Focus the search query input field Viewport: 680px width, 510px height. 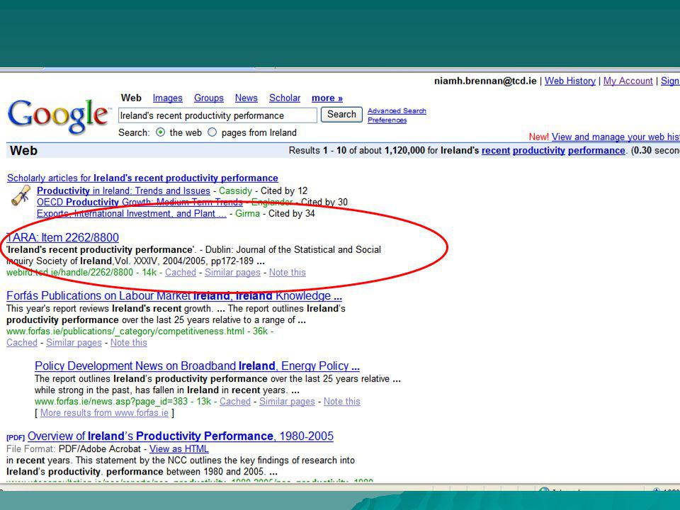tap(217, 115)
